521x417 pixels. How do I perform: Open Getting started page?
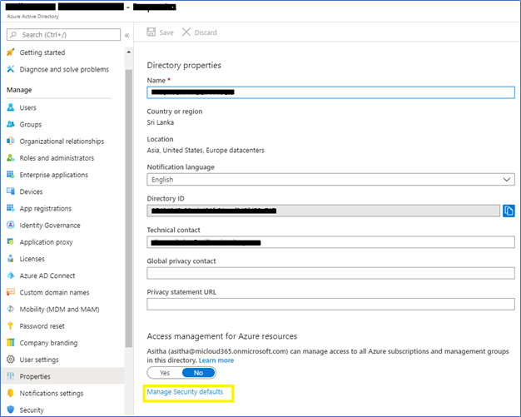(x=42, y=52)
